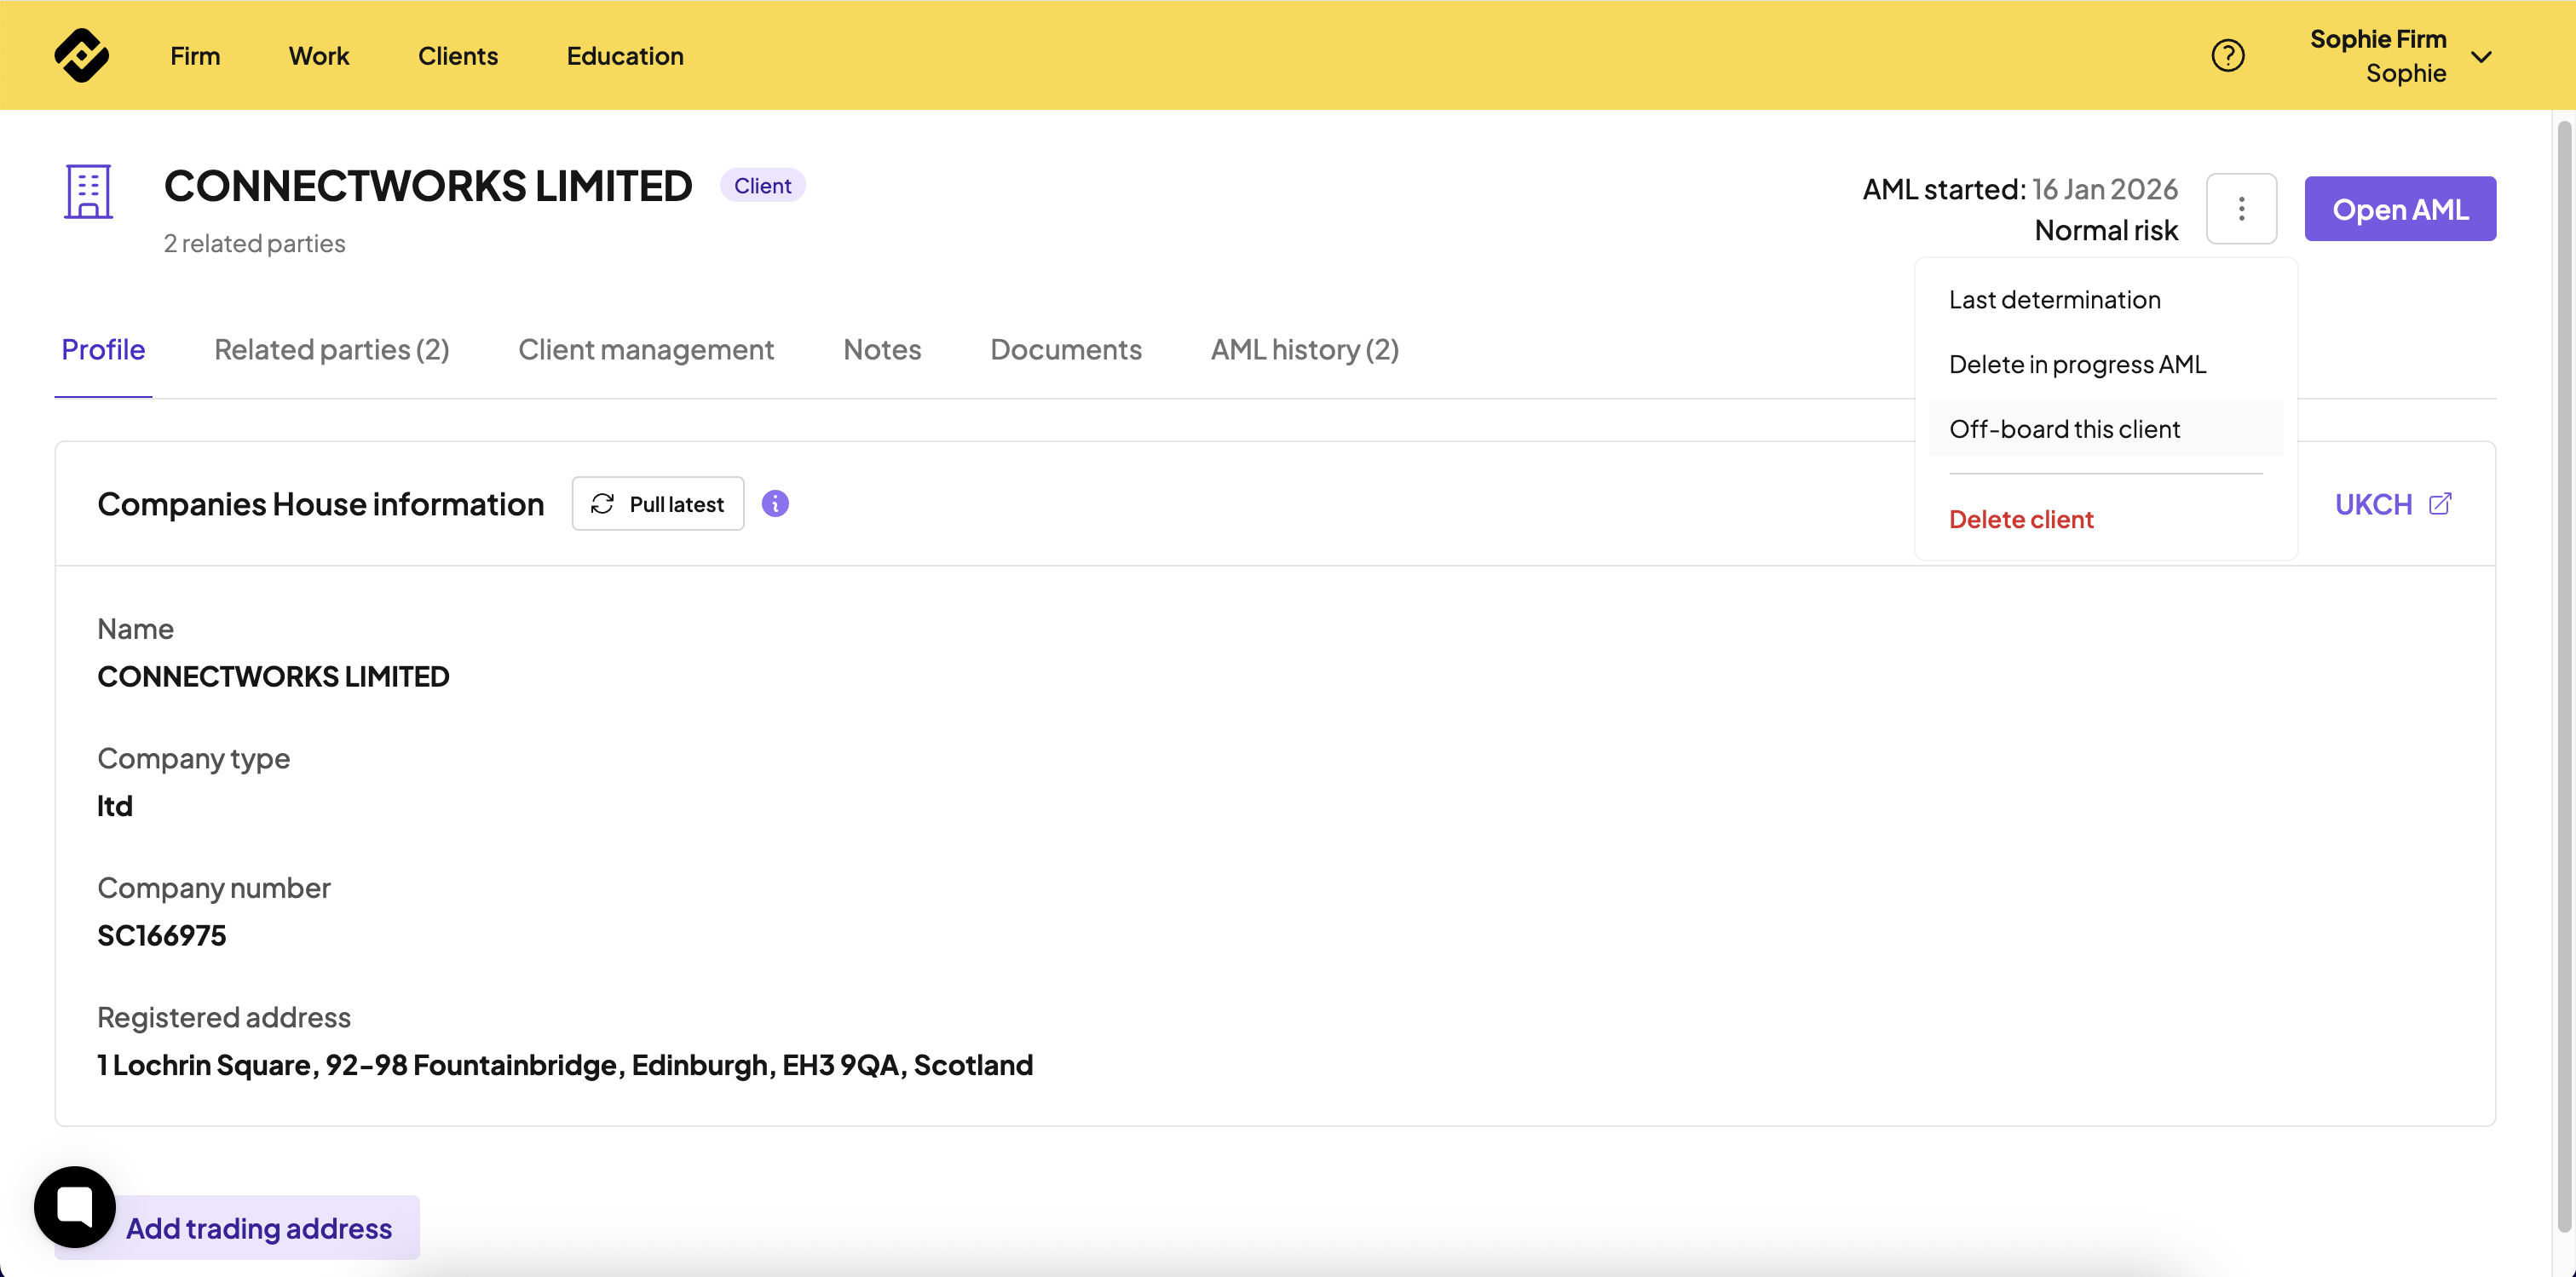Open the Firm menu

pyautogui.click(x=195, y=56)
